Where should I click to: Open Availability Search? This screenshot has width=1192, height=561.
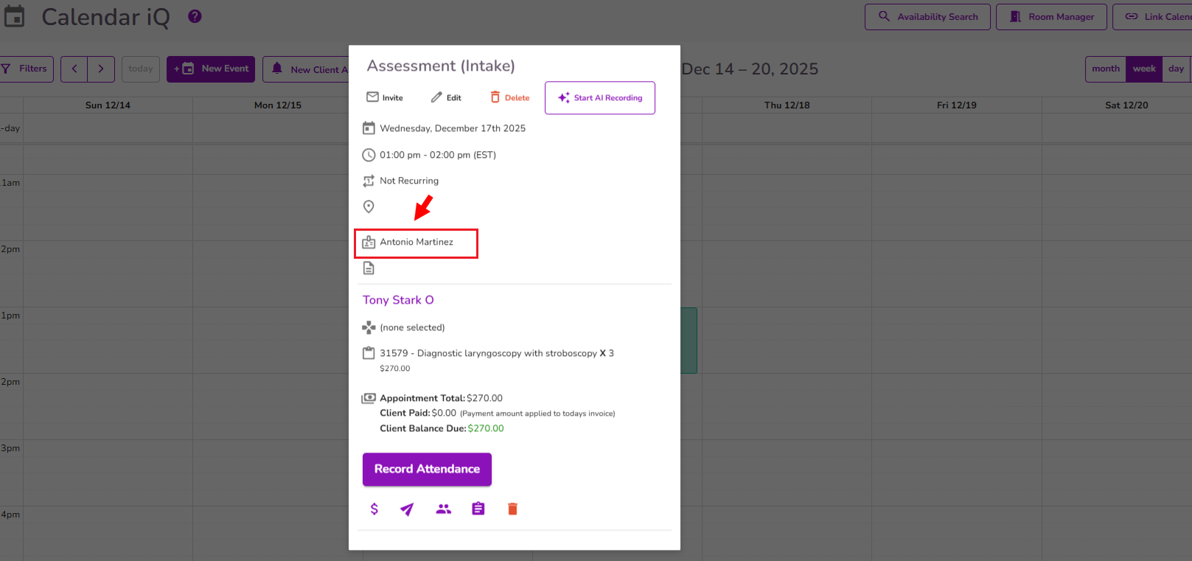click(927, 17)
